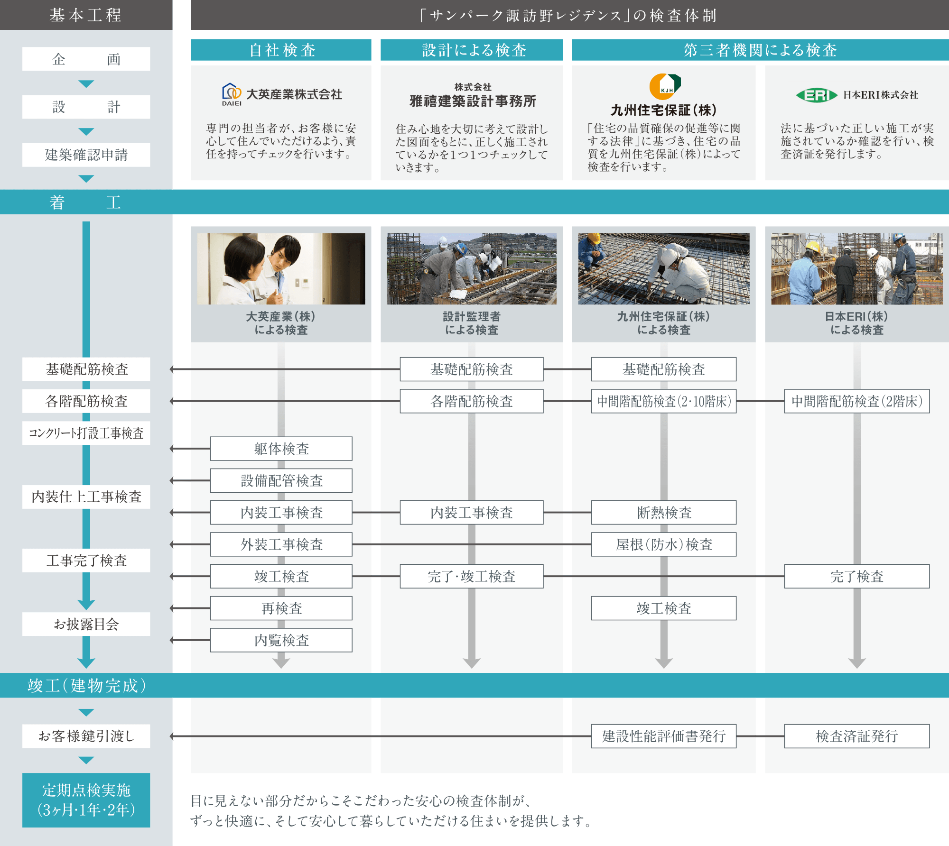Click the arrow below the 設計 box
The image size is (949, 846).
(x=86, y=131)
